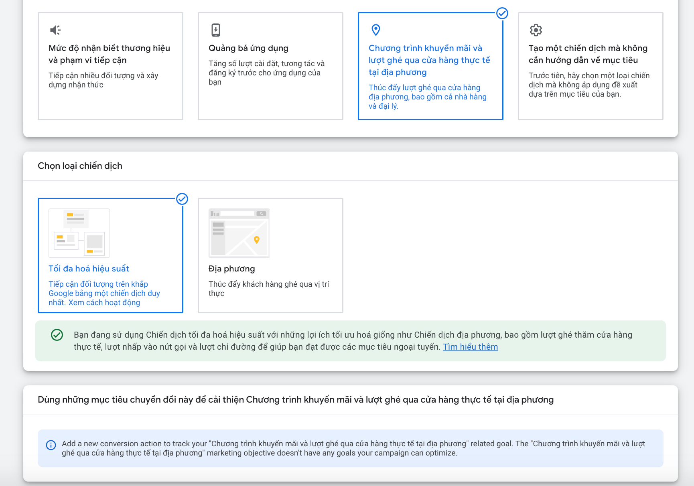
Task: Click the Performance Max illustration thumbnail
Action: click(79, 233)
